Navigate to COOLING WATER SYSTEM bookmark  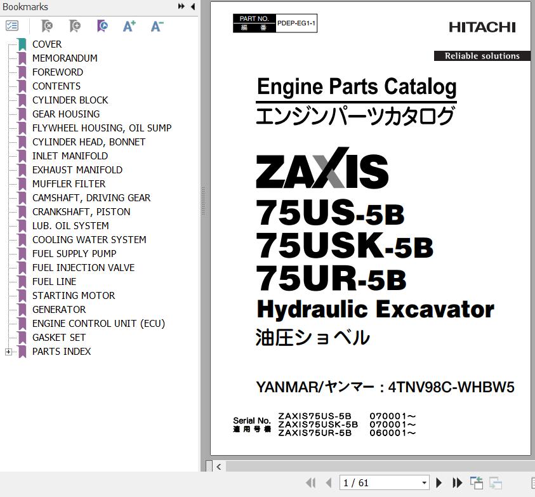pos(89,240)
